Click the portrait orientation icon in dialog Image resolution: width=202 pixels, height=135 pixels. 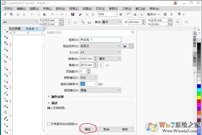click(x=101, y=65)
